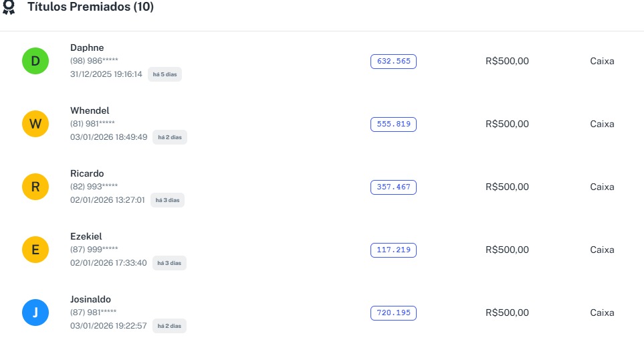Screen dimensions: 644x354
Task: Click Whendel's yellow W avatar
Action: (x=35, y=124)
